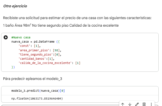Move cell down with the arrow icon
Screen dimensions: 162x106
tap(130, 104)
